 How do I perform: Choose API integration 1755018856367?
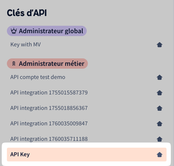49,108
